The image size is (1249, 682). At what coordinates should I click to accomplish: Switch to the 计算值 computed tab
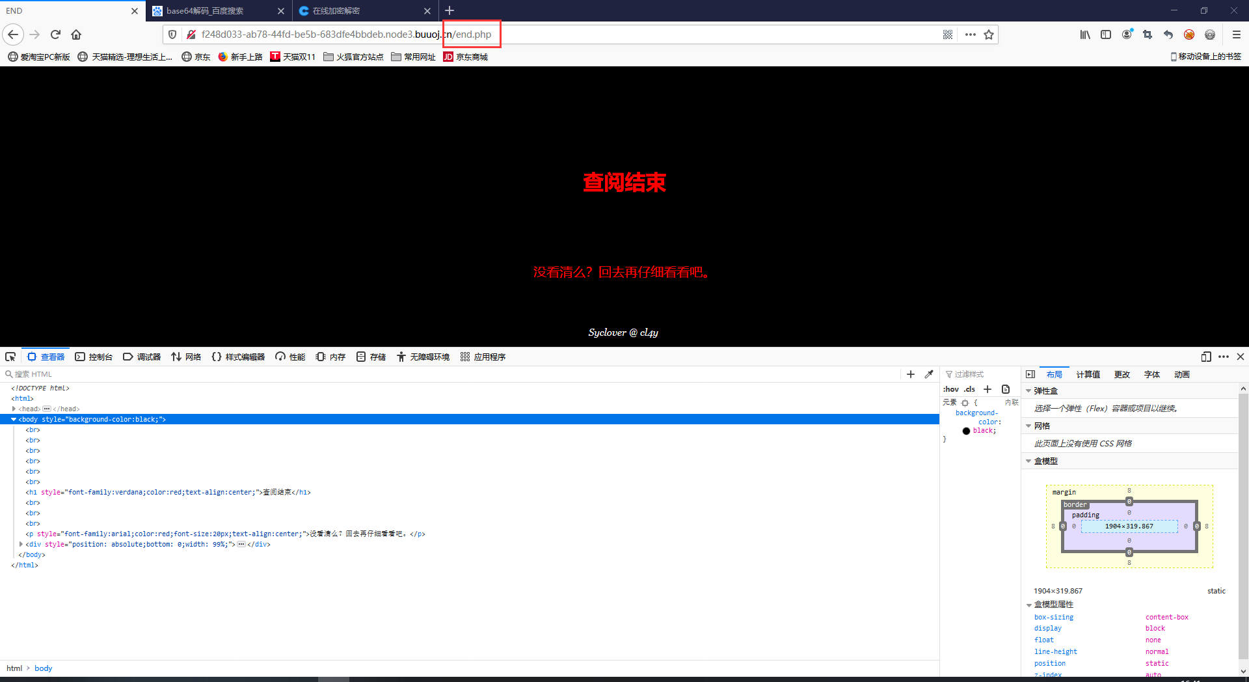(x=1088, y=374)
